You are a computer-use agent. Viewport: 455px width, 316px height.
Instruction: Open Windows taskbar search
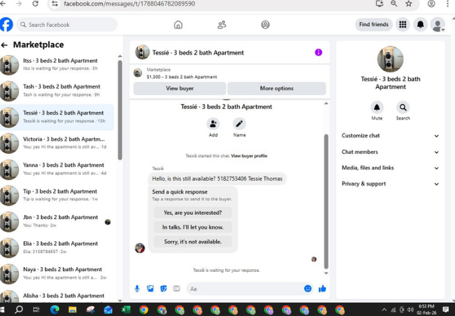coord(19,309)
